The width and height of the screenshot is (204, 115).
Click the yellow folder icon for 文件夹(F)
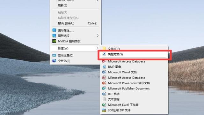click(x=104, y=49)
